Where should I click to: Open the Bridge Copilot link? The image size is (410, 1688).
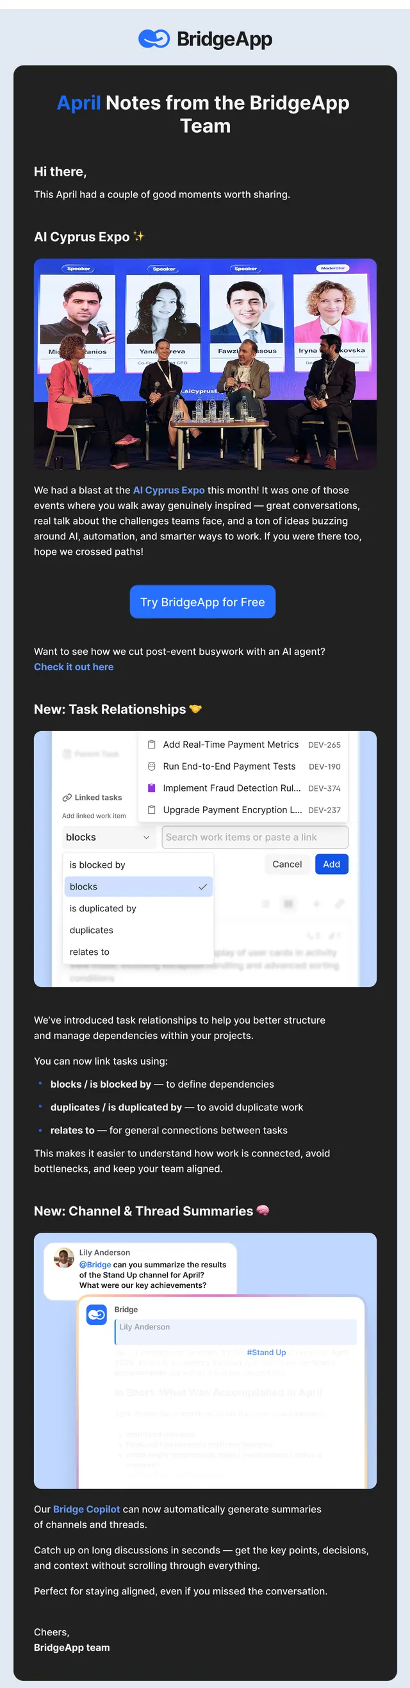click(86, 1509)
